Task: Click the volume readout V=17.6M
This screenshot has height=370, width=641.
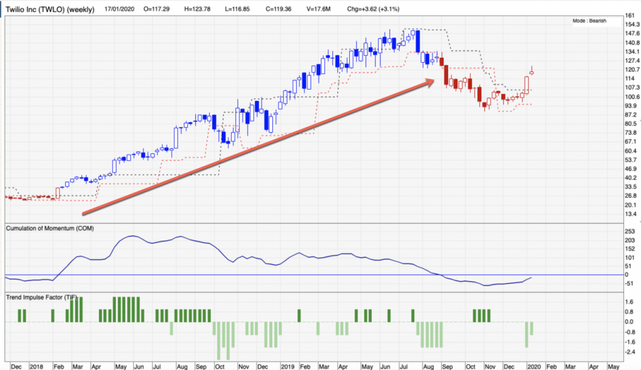Action: (x=319, y=9)
